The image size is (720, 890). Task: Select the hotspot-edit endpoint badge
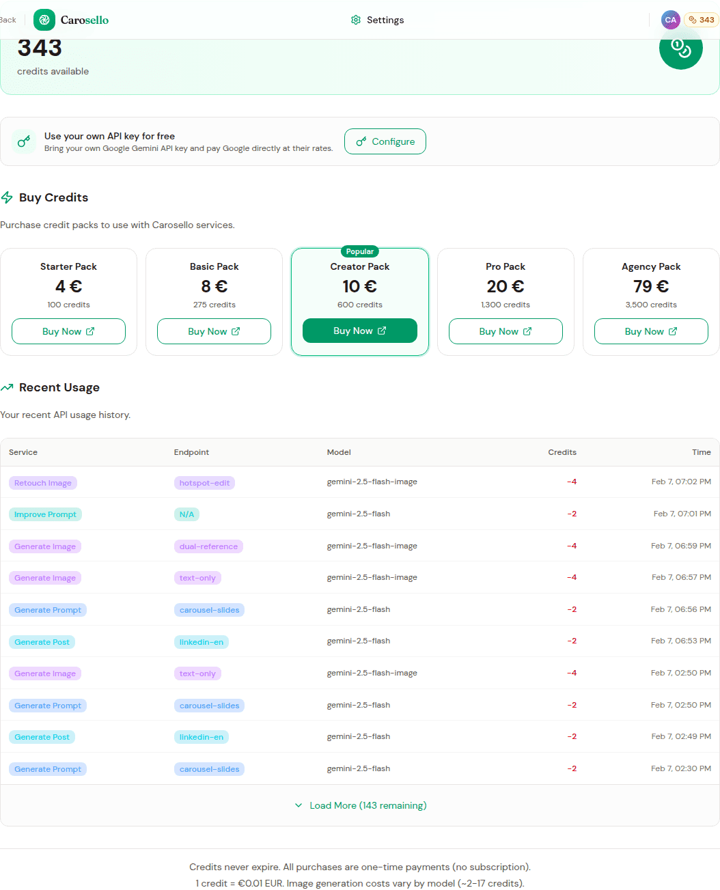(x=204, y=483)
